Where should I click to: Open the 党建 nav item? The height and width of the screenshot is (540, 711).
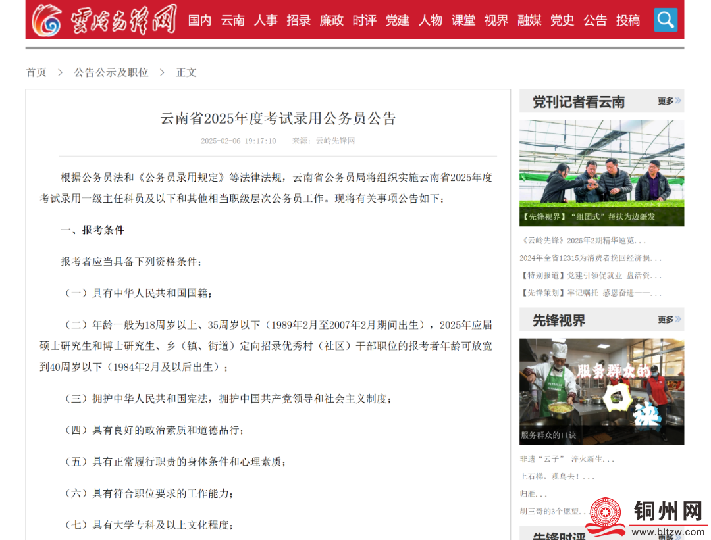click(x=397, y=20)
